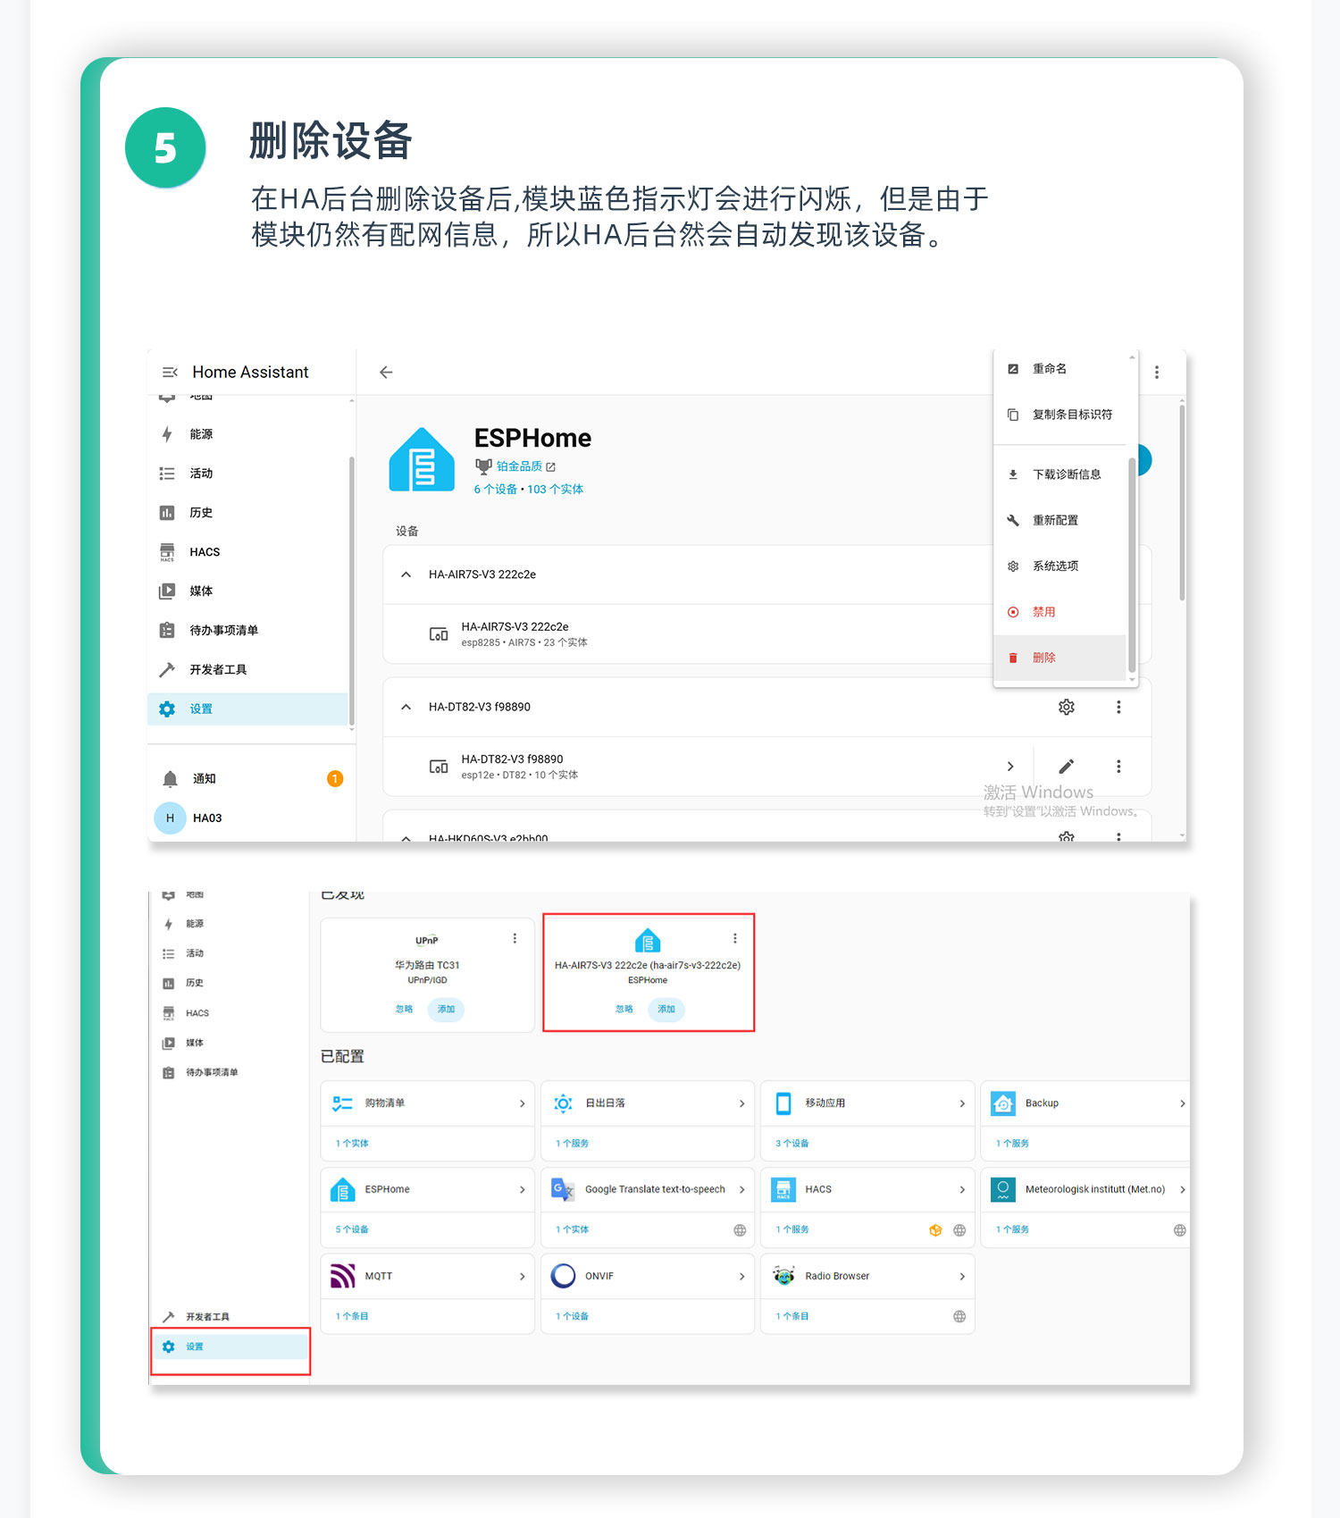Open HACS in the ESPHome page sidebar

248,552
